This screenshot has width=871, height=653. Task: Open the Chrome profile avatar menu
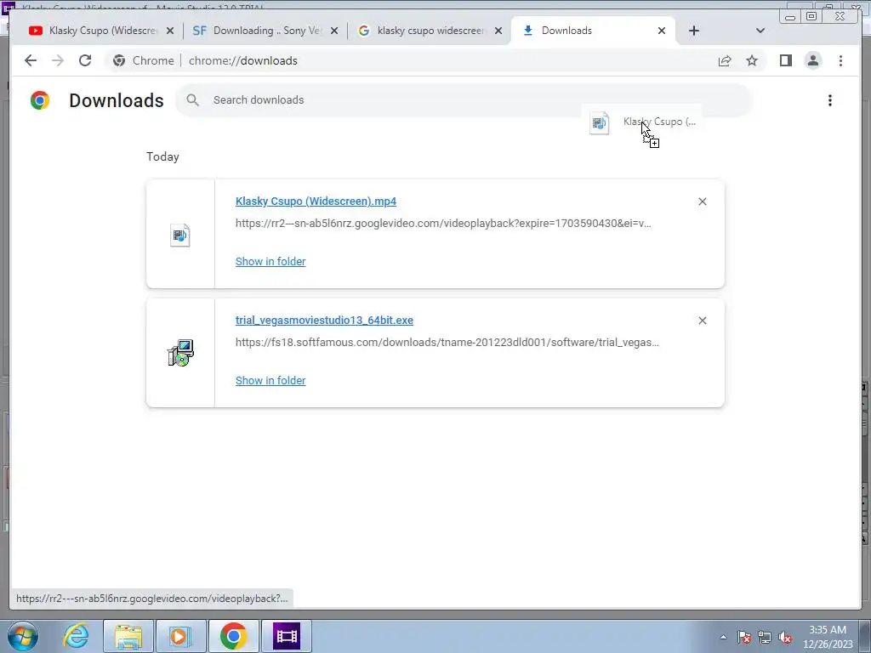point(812,60)
